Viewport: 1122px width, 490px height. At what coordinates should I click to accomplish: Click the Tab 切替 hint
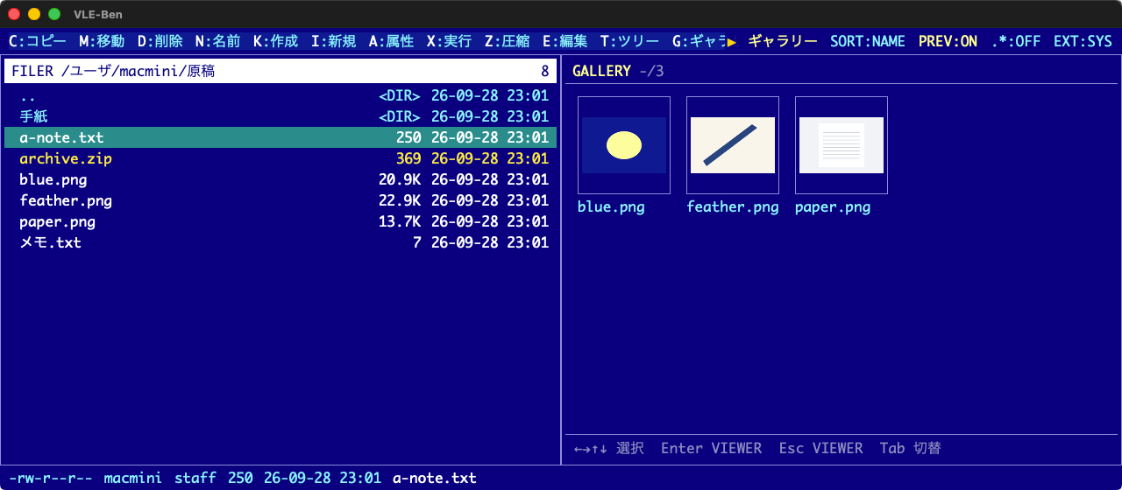[910, 448]
